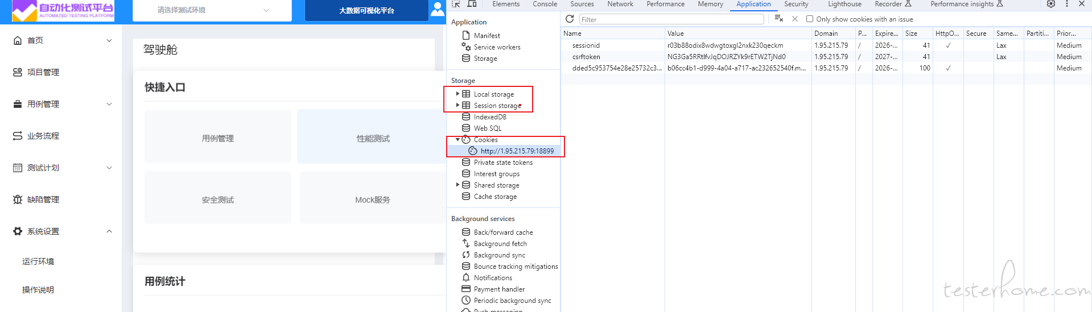This screenshot has height=312, width=1092.
Task: Open the 性能测试 quick entry card
Action: [373, 138]
